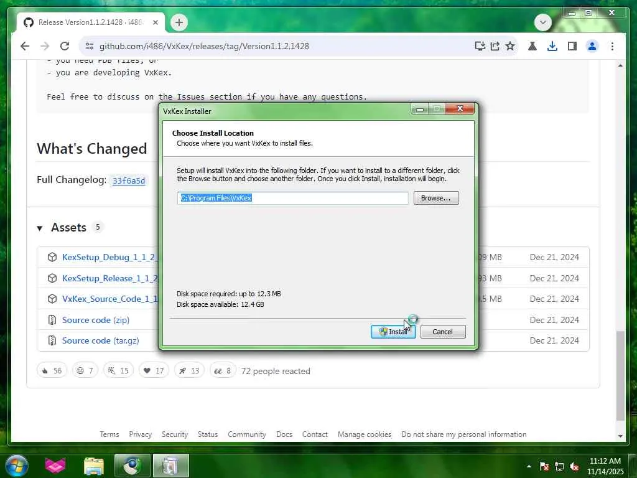Viewport: 637px width, 478px height.
Task: Open the Browse folder dialog
Action: pyautogui.click(x=436, y=198)
